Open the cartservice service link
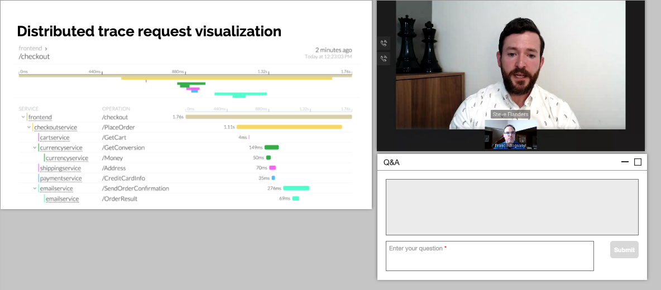This screenshot has width=661, height=290. pos(55,138)
